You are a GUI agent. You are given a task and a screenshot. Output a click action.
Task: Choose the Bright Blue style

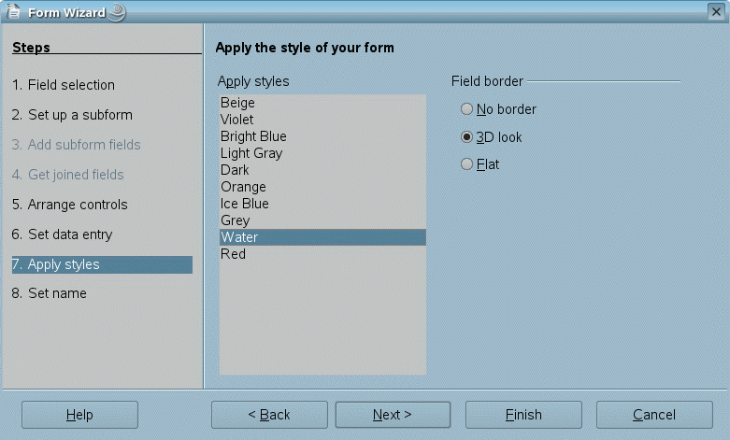[253, 136]
